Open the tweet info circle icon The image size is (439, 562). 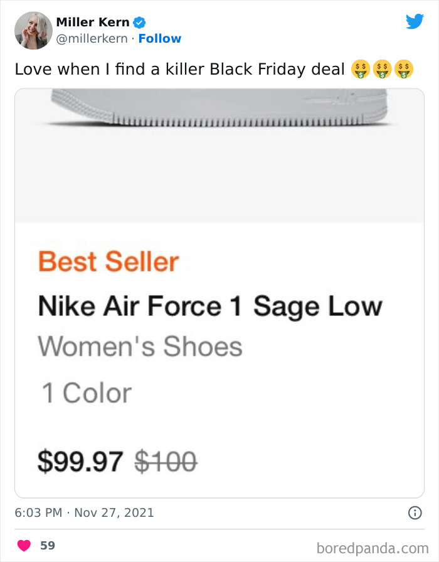[415, 513]
